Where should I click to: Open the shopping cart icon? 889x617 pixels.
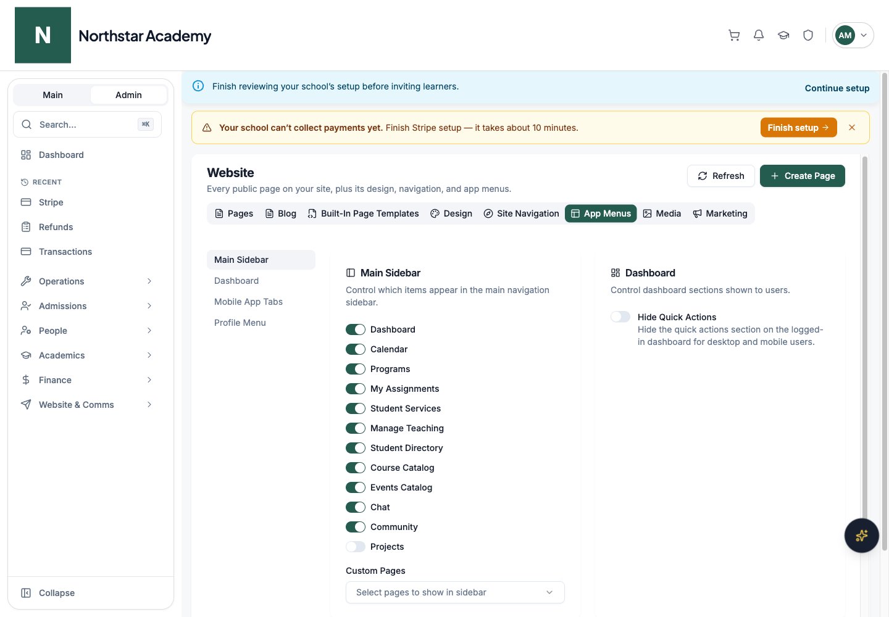tap(734, 35)
